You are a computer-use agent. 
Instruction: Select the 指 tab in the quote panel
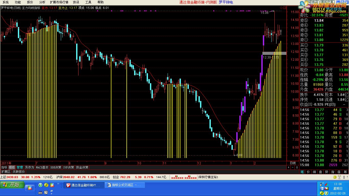(333, 172)
